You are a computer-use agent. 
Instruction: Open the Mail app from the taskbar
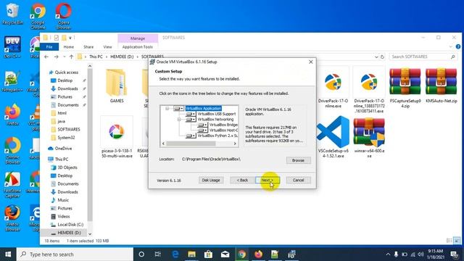225,254
